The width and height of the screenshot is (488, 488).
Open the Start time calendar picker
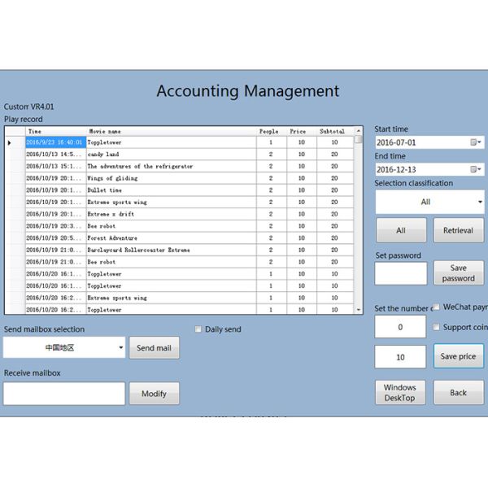[x=476, y=142]
